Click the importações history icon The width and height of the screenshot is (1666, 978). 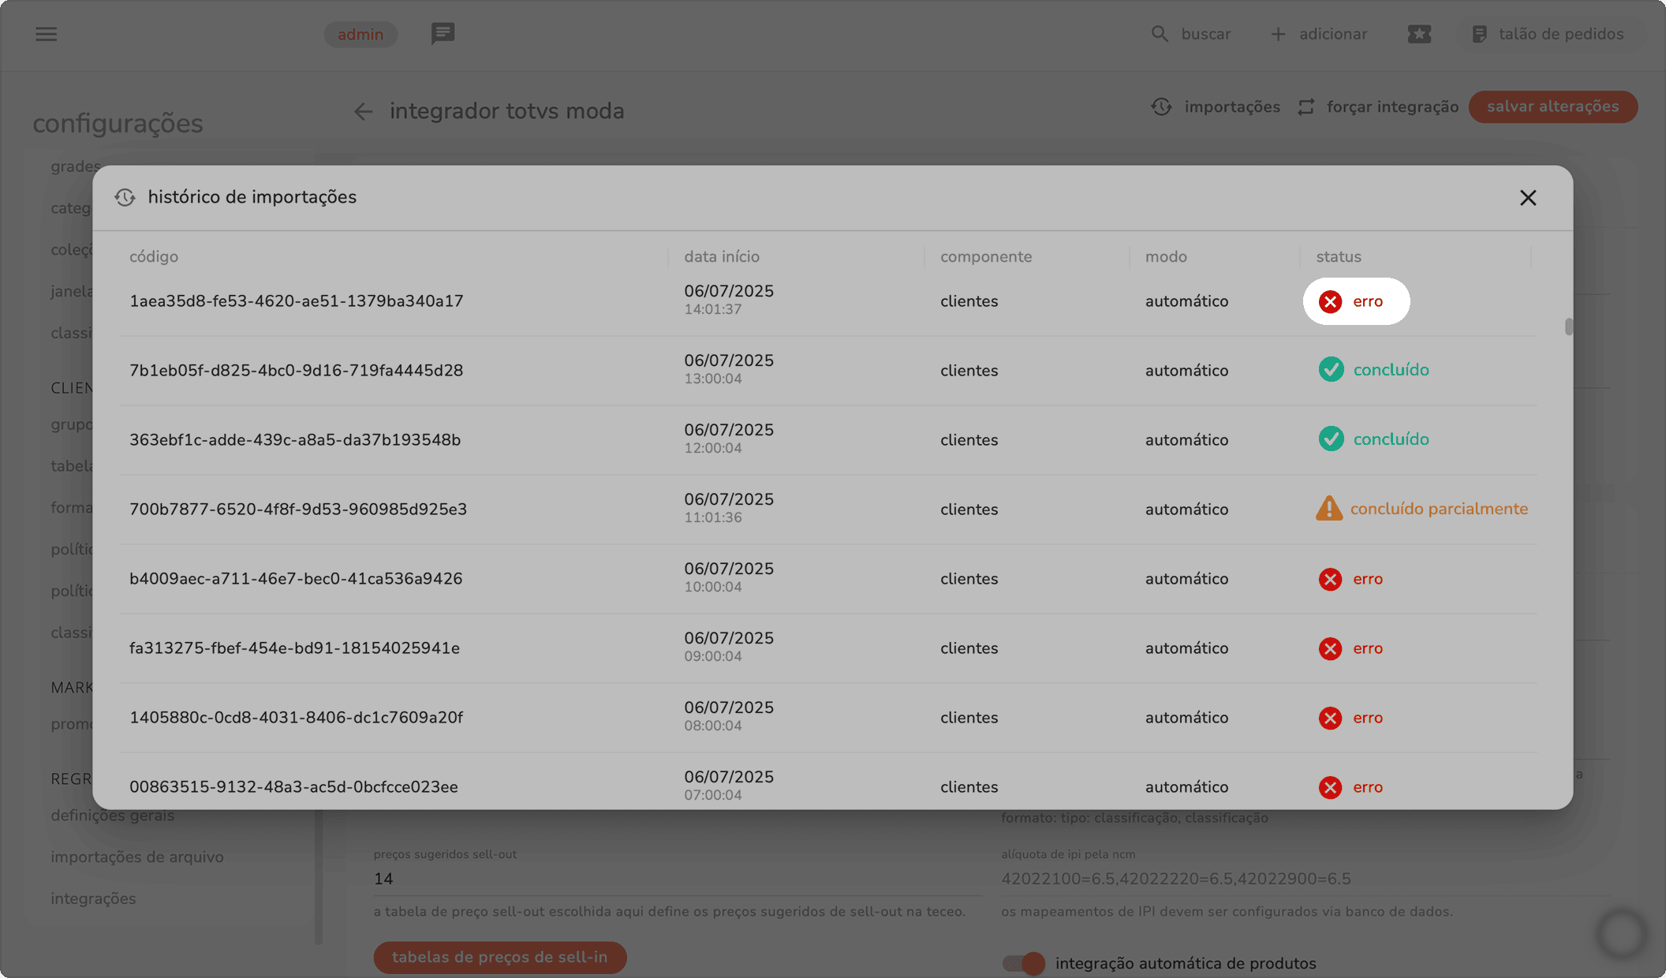[1161, 106]
